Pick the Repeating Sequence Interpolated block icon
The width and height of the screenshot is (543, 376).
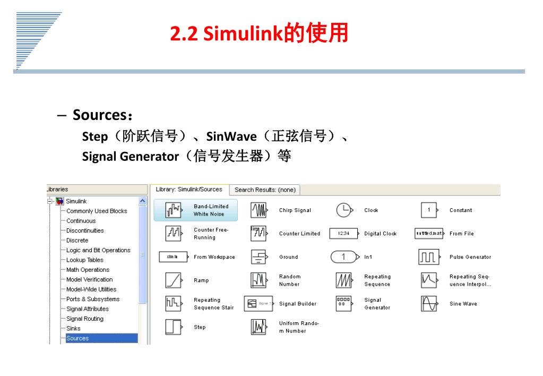coord(430,280)
